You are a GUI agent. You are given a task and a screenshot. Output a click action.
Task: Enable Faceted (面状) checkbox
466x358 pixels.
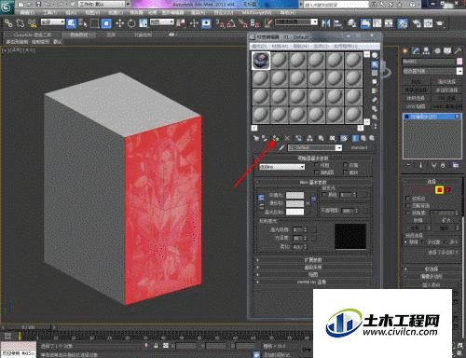[x=345, y=172]
